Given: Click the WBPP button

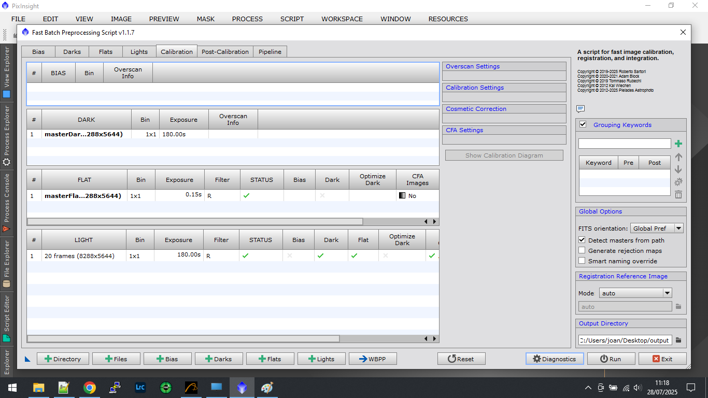Looking at the screenshot, I should [x=373, y=359].
